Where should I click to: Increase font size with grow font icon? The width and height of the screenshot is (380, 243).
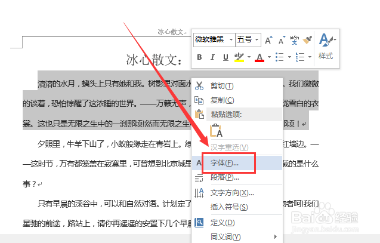coord(268,40)
